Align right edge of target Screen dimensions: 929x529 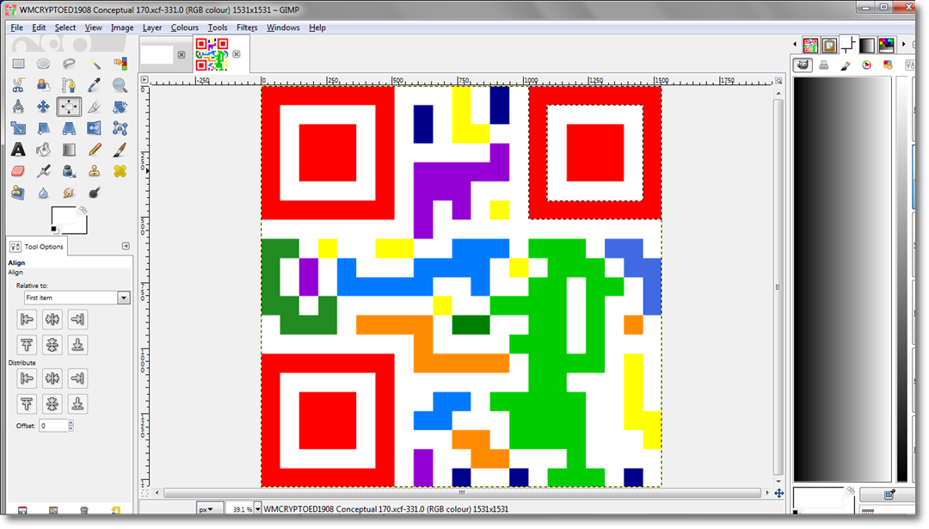coord(77,319)
